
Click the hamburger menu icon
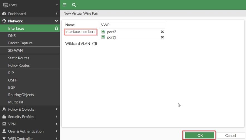pos(65,5)
